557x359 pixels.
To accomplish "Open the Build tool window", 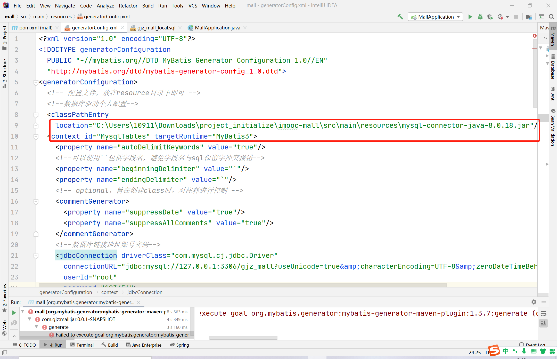I will (x=110, y=345).
